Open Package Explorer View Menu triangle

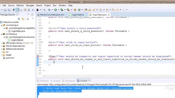[33, 19]
